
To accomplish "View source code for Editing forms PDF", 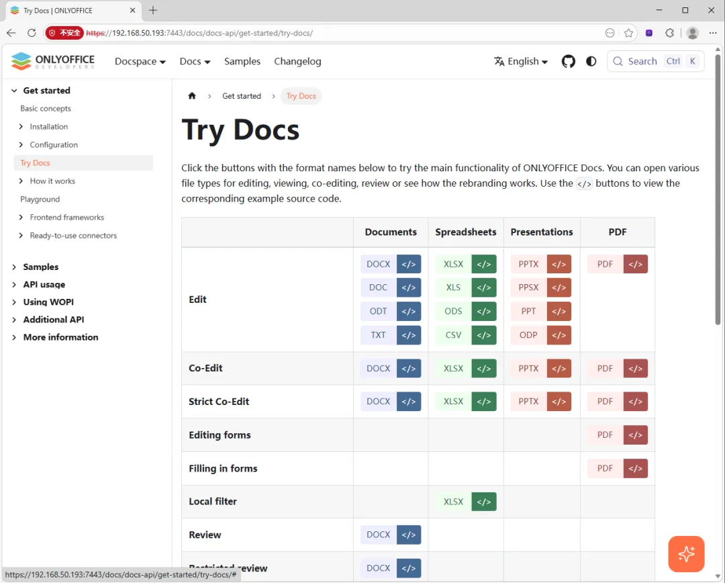I will tap(635, 435).
